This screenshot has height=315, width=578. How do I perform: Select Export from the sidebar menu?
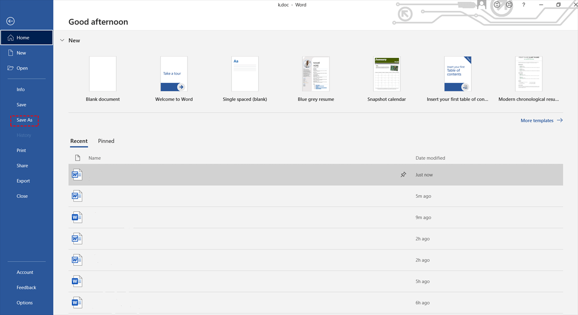[x=23, y=181]
